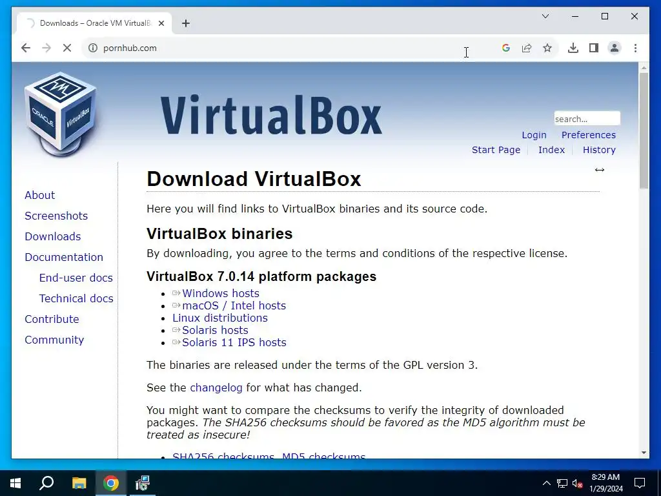Screen dimensions: 661x496
Task: Open the notification center
Action: [640, 483]
